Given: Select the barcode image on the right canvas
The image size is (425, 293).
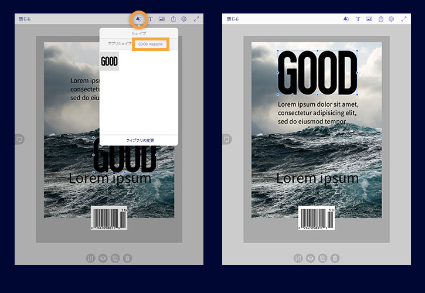Looking at the screenshot, I should click(x=317, y=218).
